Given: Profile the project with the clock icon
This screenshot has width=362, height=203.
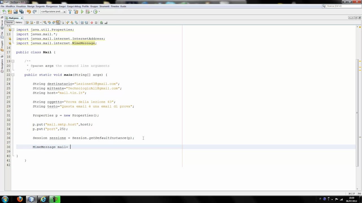Looking at the screenshot, I should [95, 12].
